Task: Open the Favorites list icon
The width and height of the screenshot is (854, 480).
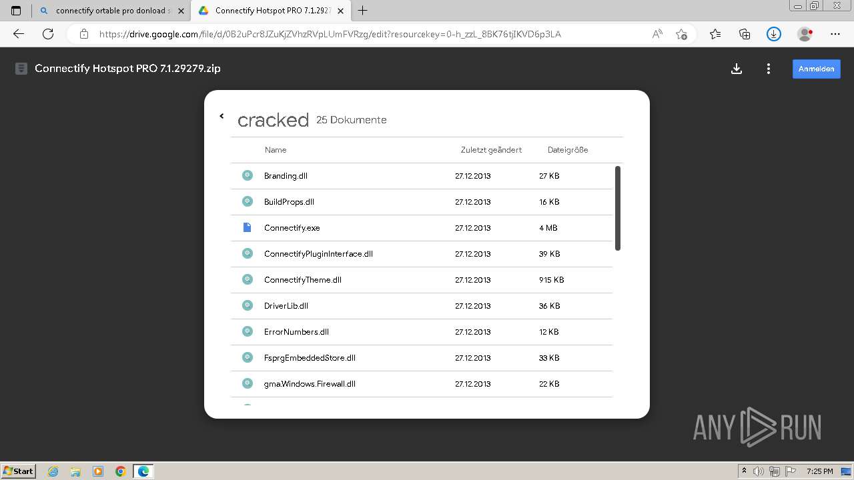Action: (715, 34)
